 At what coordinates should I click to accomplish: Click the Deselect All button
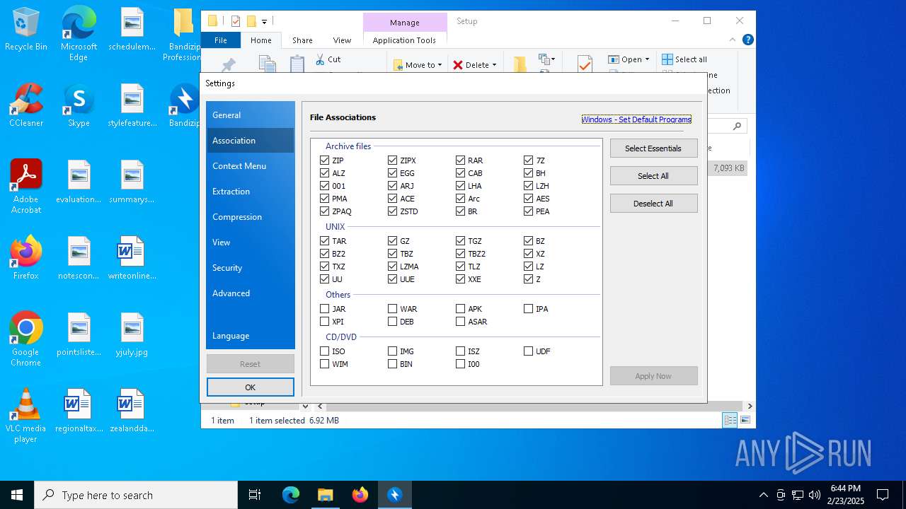pyautogui.click(x=653, y=204)
